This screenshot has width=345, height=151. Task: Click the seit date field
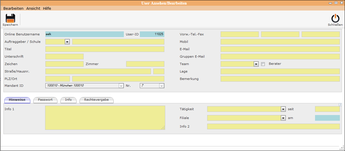tap(327, 109)
